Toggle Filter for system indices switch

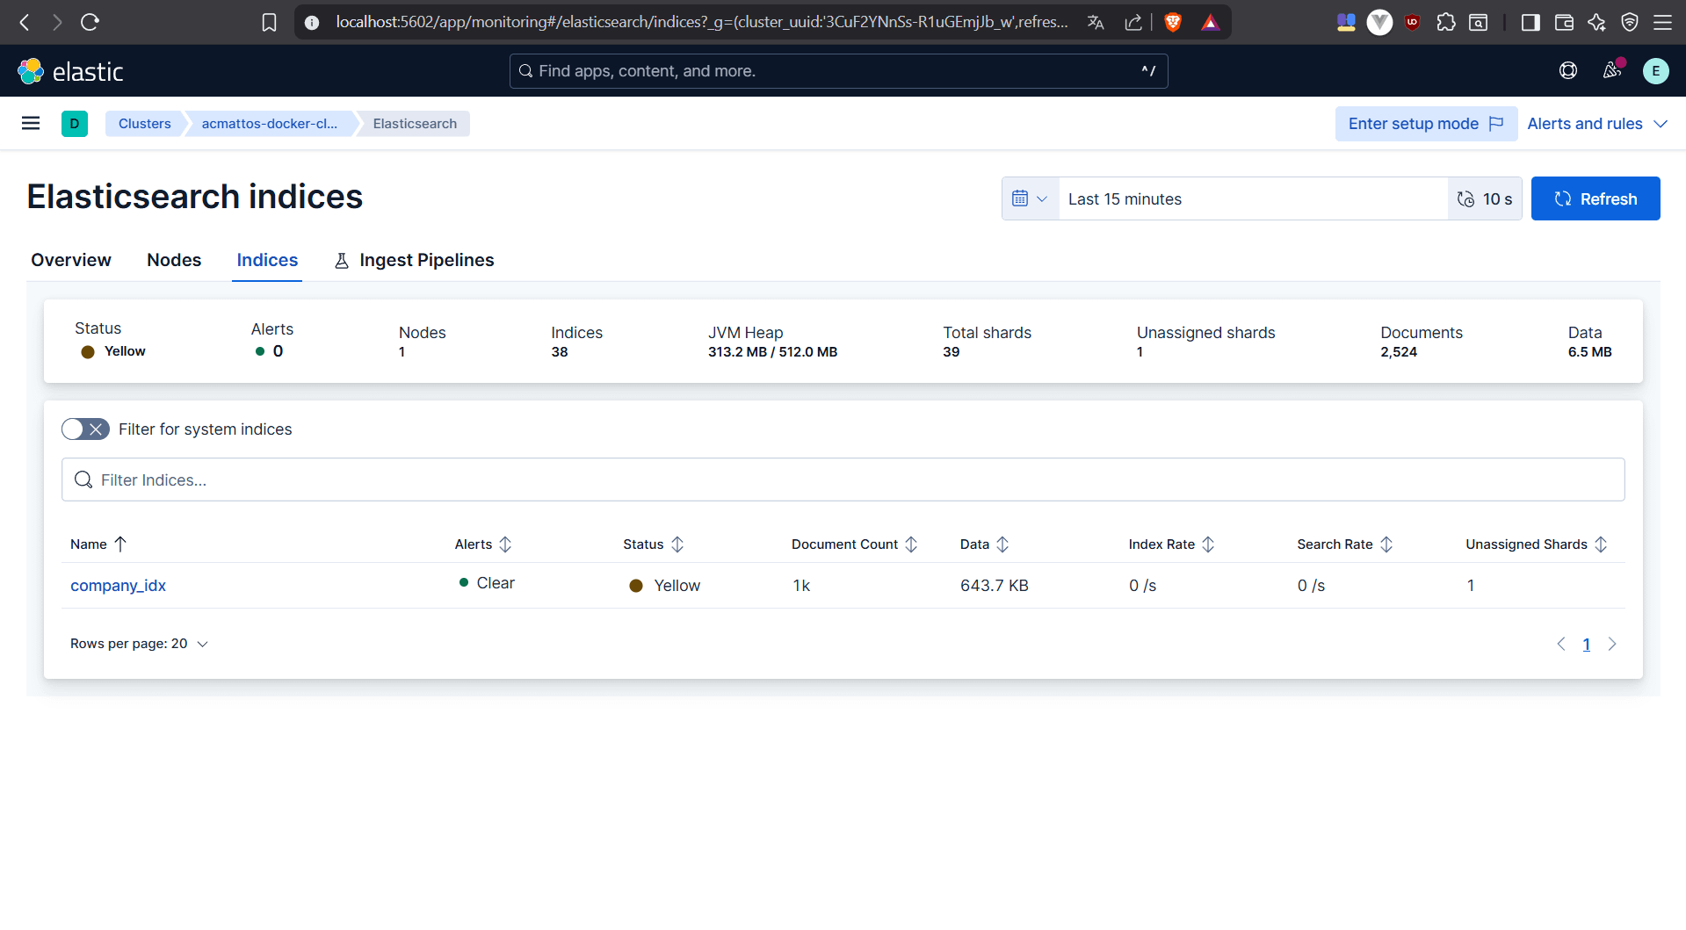pos(85,429)
